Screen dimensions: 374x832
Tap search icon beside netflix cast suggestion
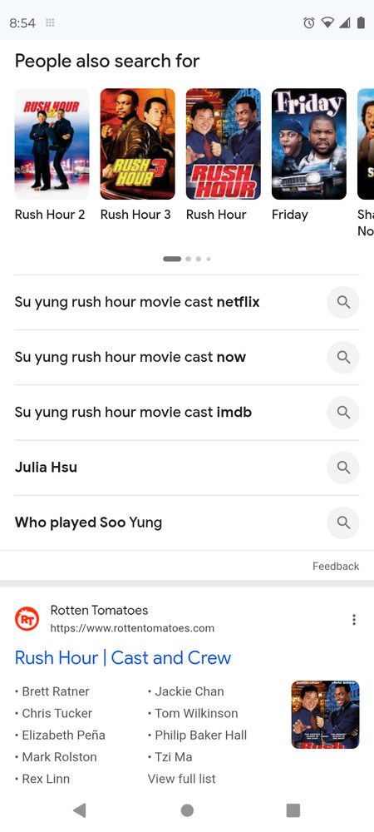click(343, 303)
